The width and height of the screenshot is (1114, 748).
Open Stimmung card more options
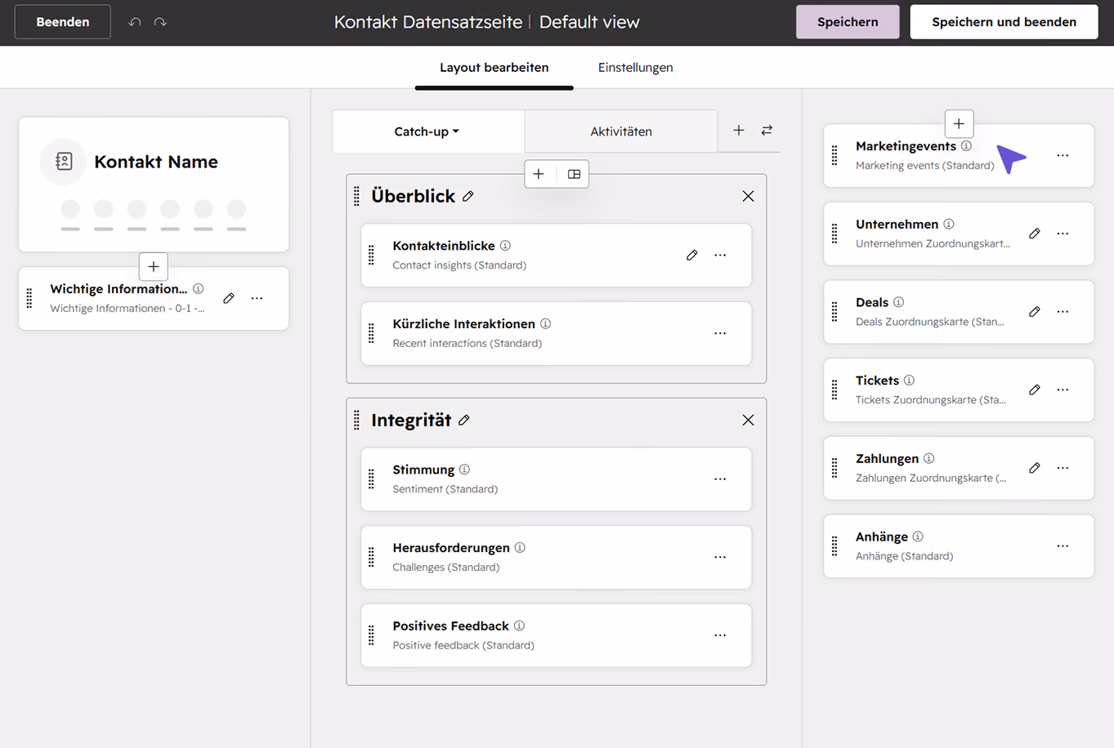pos(720,479)
